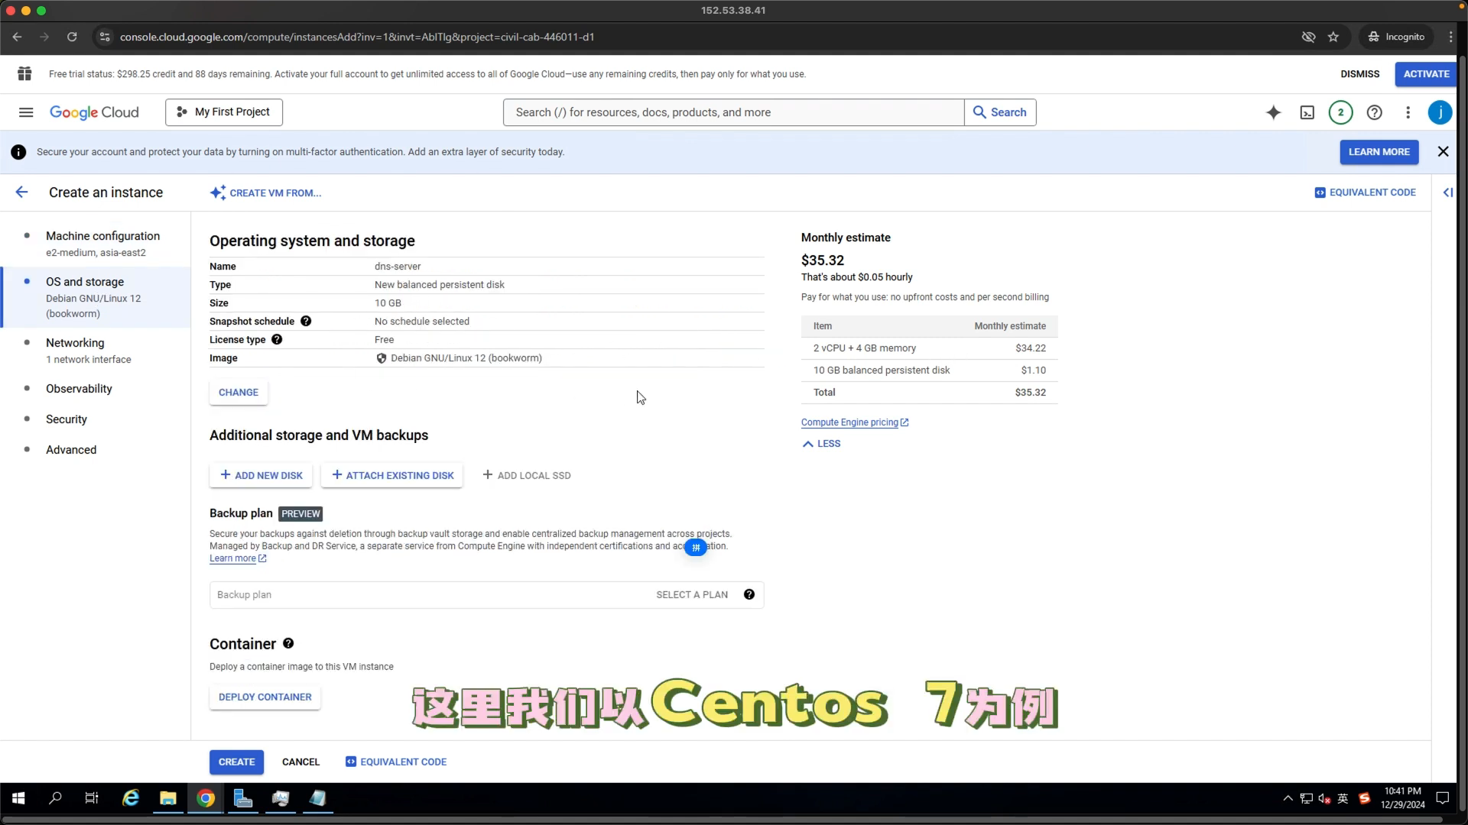Open the help question mark menu in header
1468x825 pixels.
pos(1374,112)
